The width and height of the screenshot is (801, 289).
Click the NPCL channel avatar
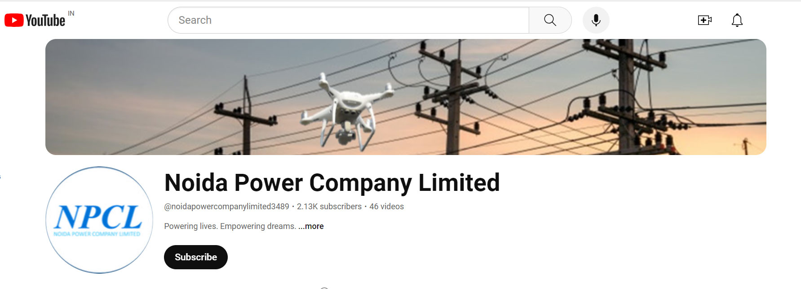pos(99,220)
